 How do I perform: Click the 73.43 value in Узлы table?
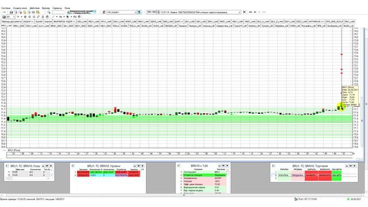point(14,175)
